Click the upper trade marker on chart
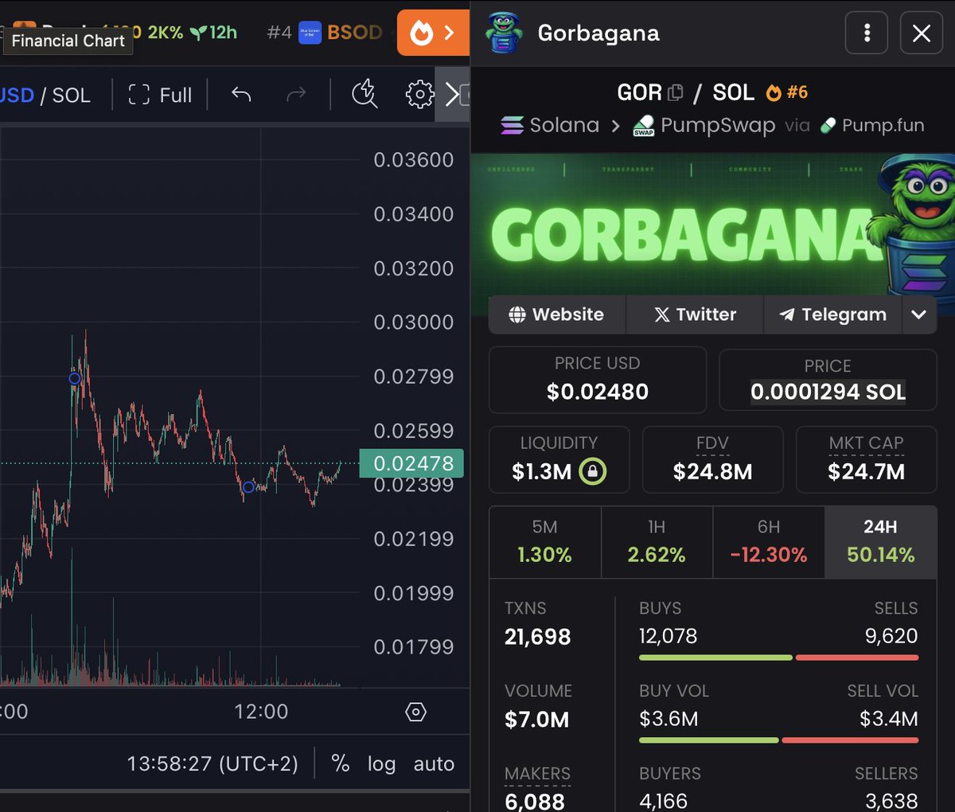The image size is (955, 812). coord(75,379)
